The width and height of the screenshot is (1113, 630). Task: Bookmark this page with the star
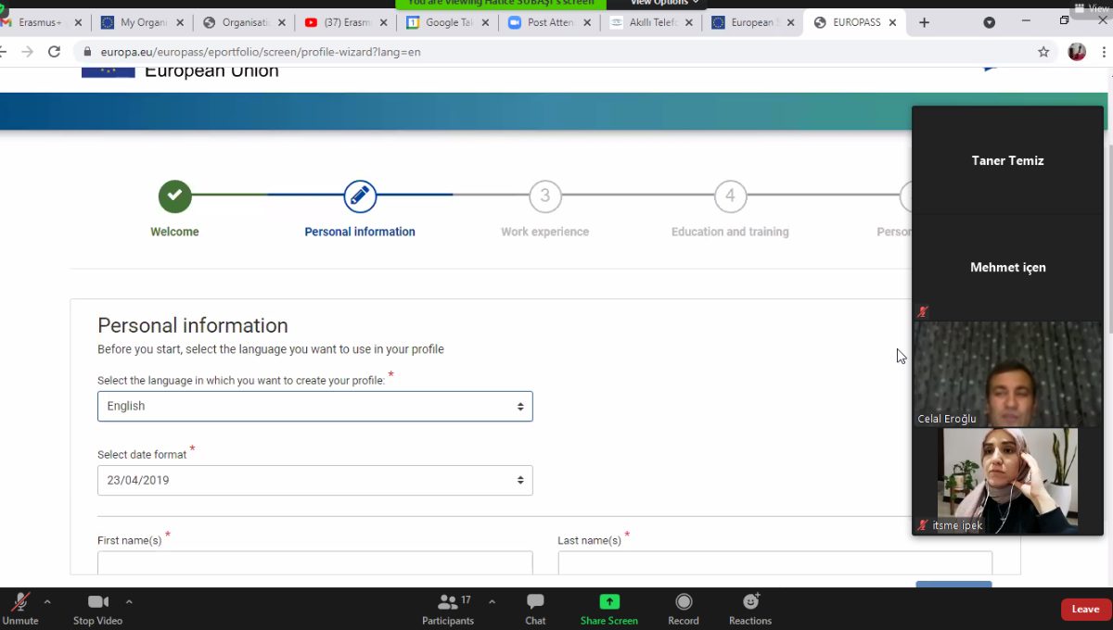point(1043,52)
